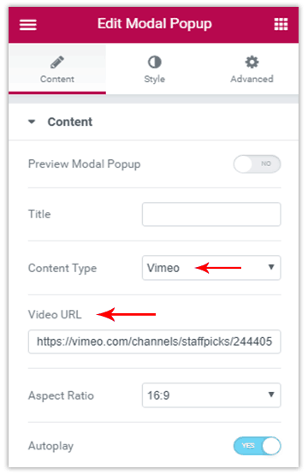The width and height of the screenshot is (308, 475).
Task: Click the pencil Content icon
Action: click(x=57, y=62)
